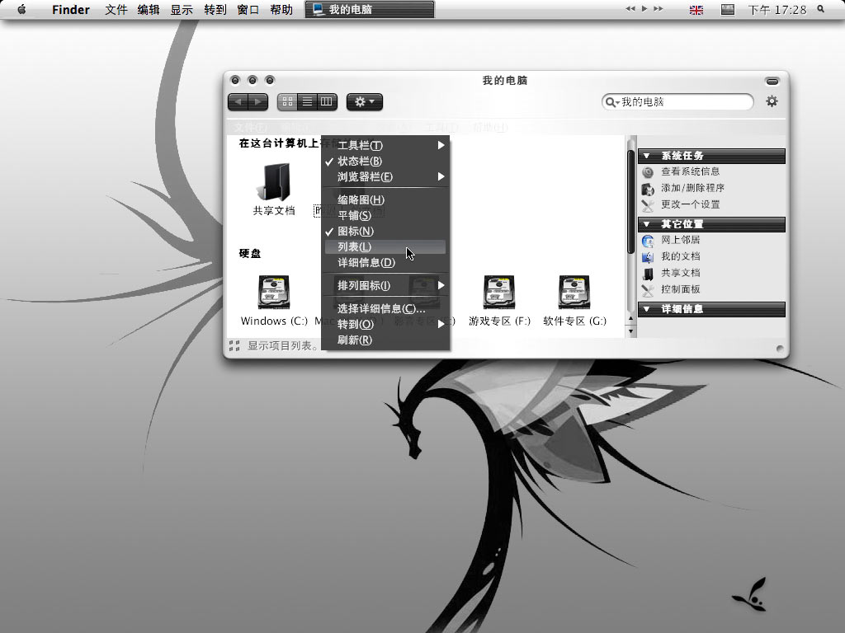
Task: Open the Apple logo menu
Action: click(21, 9)
